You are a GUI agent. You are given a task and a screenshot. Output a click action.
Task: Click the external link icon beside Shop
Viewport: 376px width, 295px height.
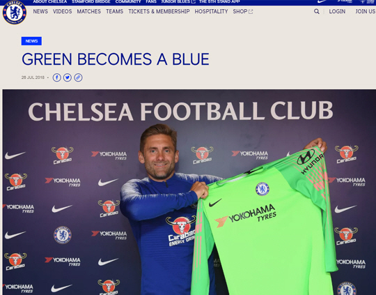click(251, 12)
